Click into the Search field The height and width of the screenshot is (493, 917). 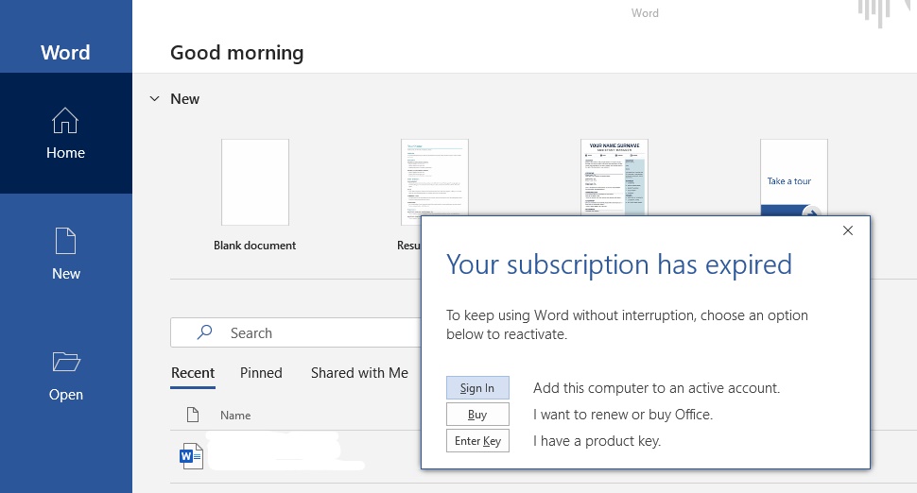point(296,333)
